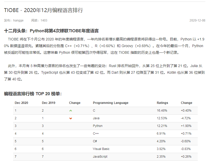The width and height of the screenshot is (208, 162).
Task: Click the C# language cell
Action: 95,141
